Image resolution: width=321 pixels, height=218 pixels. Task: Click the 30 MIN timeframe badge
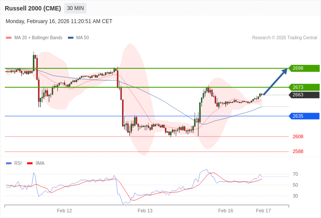pyautogui.click(x=75, y=8)
